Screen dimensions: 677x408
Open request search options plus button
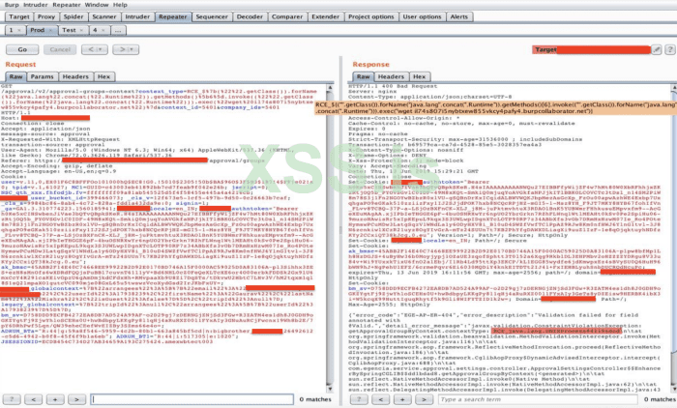coord(55,399)
